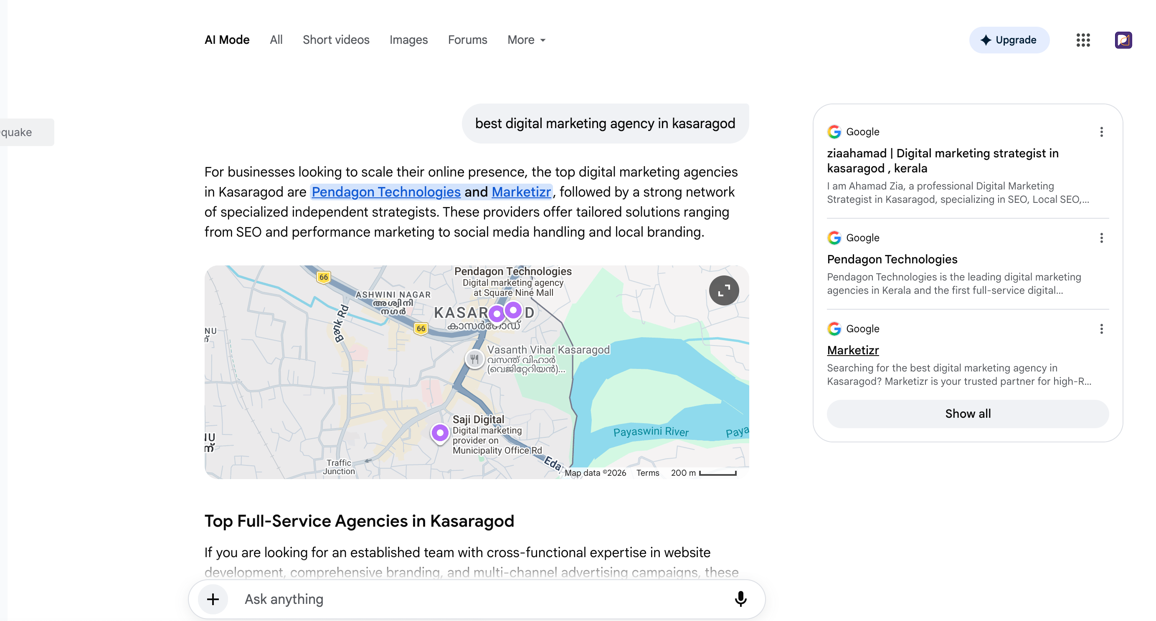Open options for Pendagon Technologies source card

click(x=1101, y=237)
